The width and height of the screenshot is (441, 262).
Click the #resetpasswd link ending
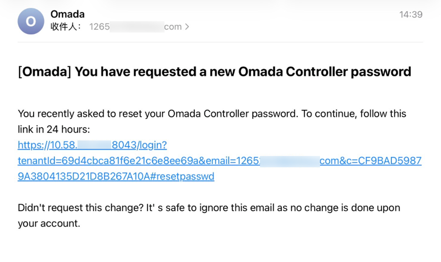191,176
